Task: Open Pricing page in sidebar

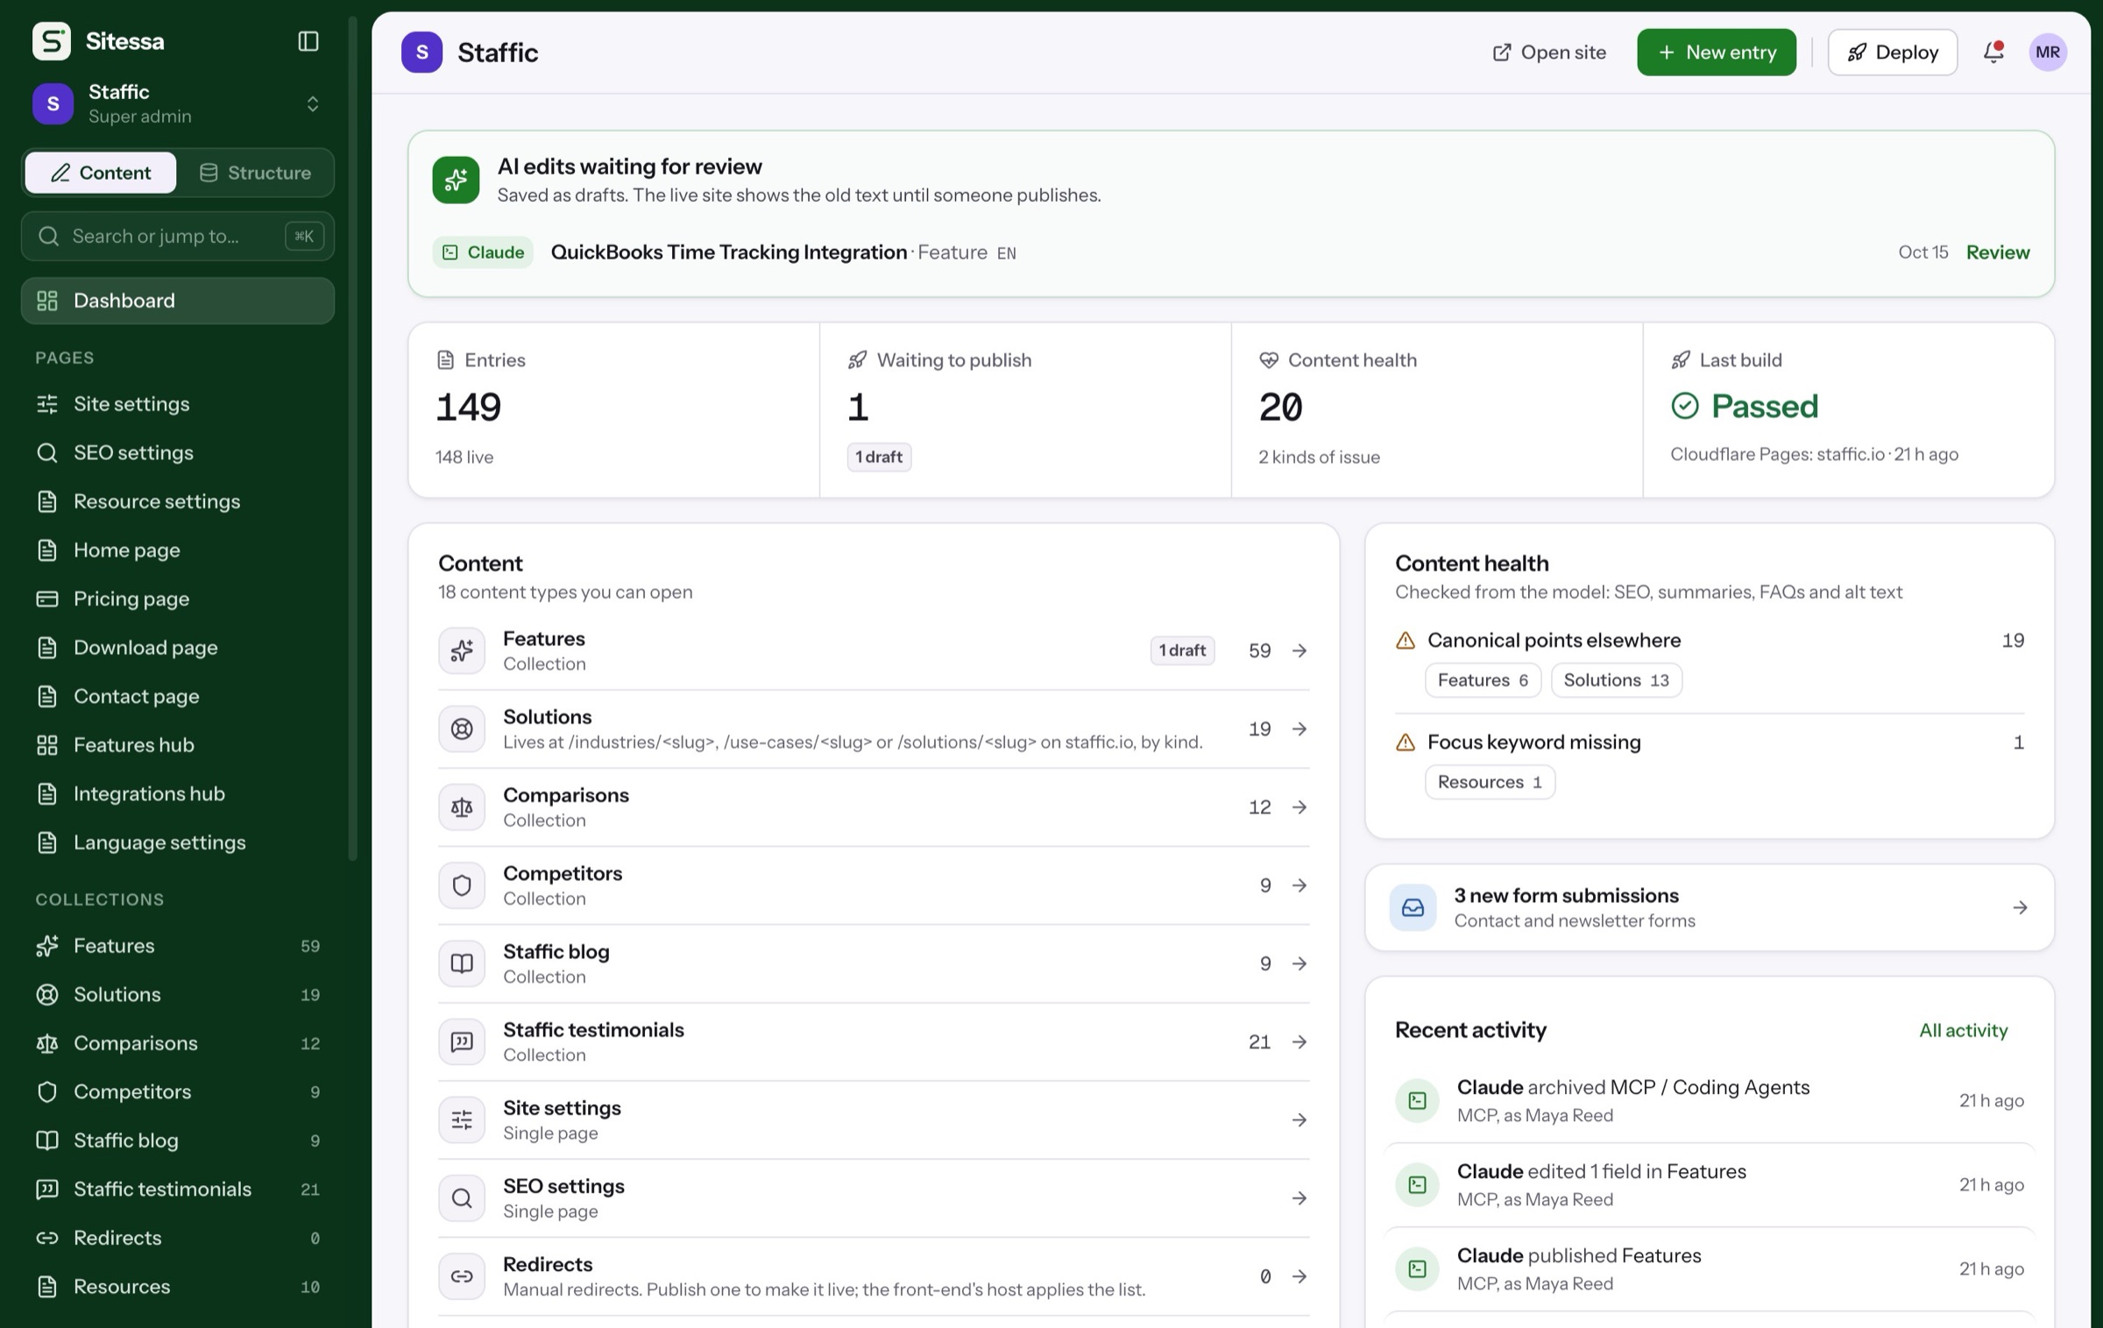Action: [178, 599]
